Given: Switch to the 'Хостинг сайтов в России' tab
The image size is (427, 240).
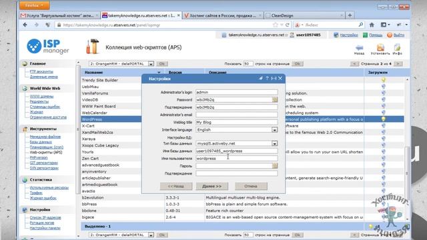Looking at the screenshot, I should coord(223,15).
